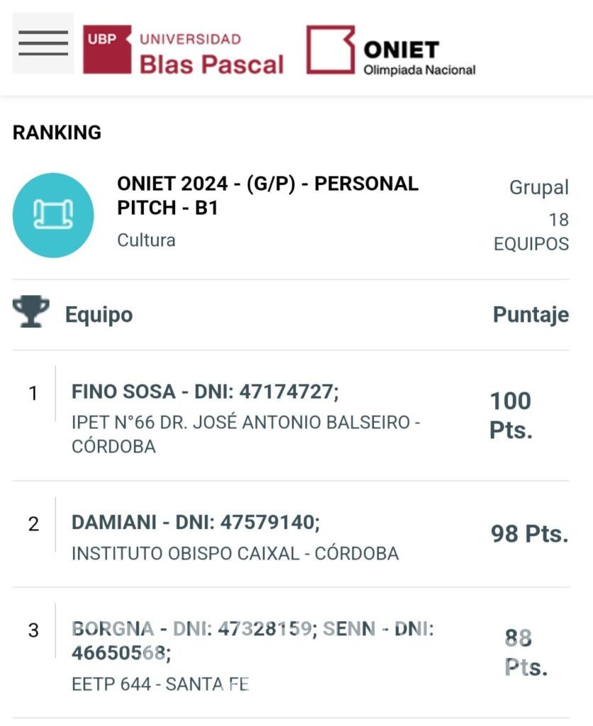Open the hamburger navigation menu
Screen dimensions: 593x726
point(43,43)
